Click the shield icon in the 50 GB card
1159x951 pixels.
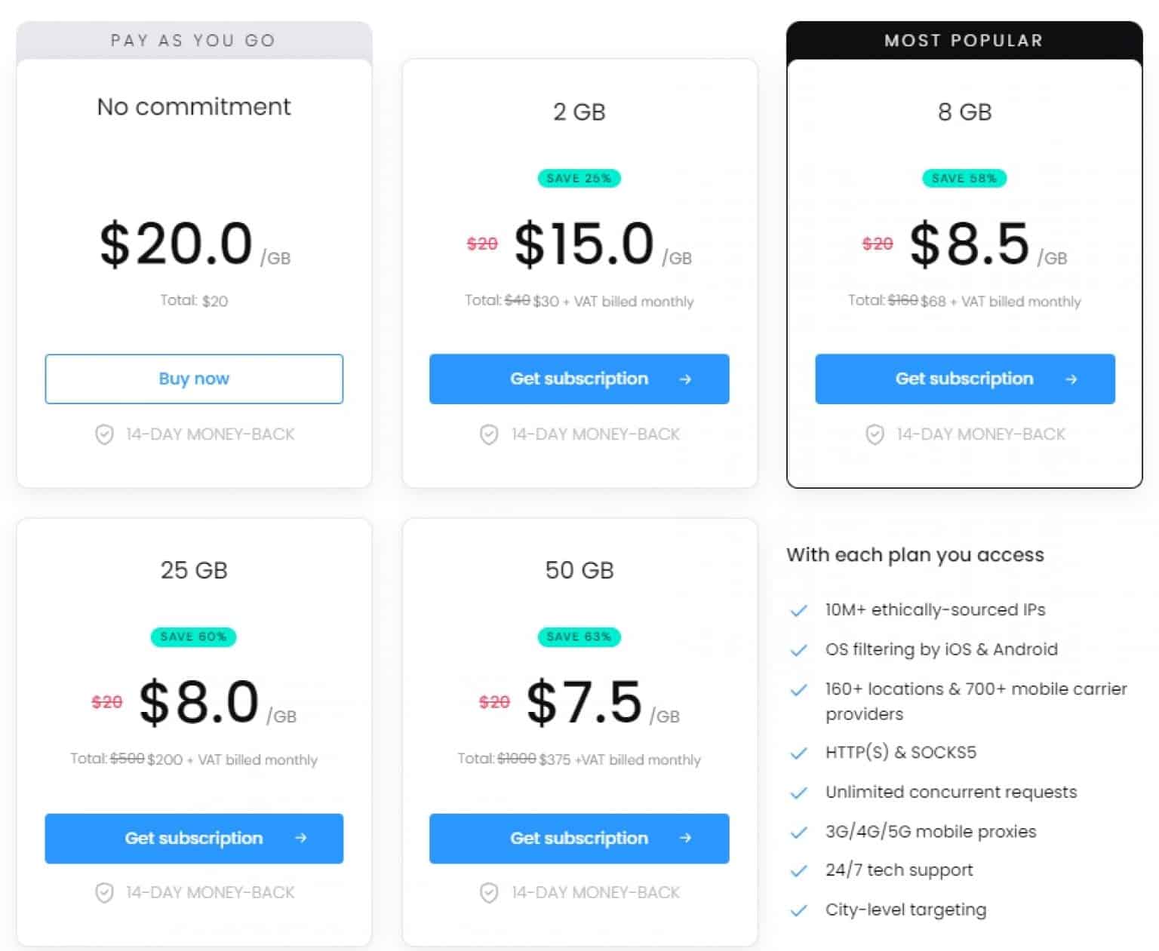(x=490, y=893)
